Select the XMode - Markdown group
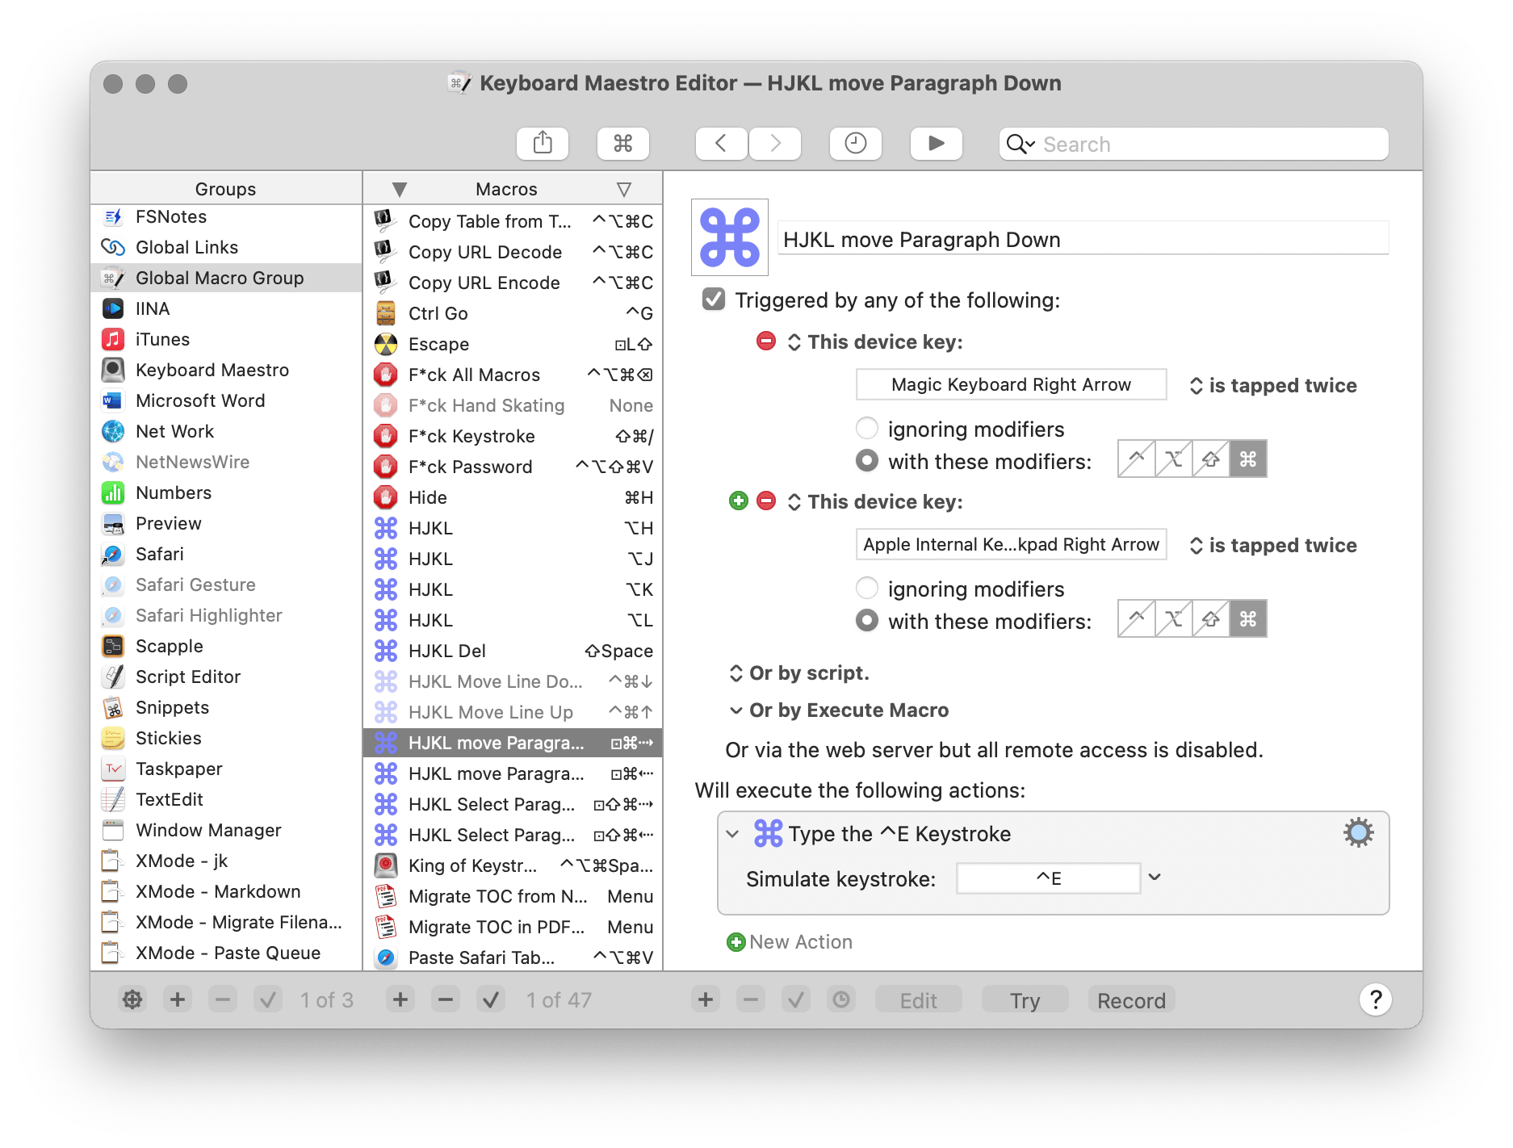This screenshot has height=1148, width=1513. (226, 891)
